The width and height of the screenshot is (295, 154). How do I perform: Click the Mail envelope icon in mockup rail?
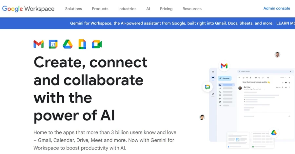click(213, 77)
